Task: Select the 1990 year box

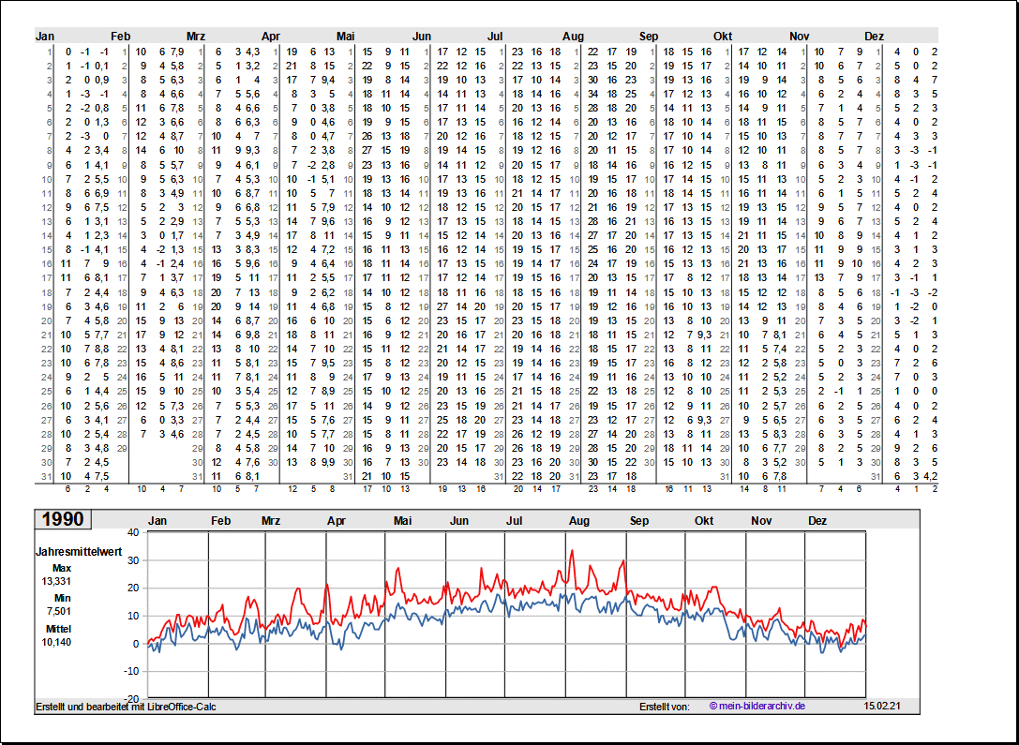Action: (x=62, y=519)
